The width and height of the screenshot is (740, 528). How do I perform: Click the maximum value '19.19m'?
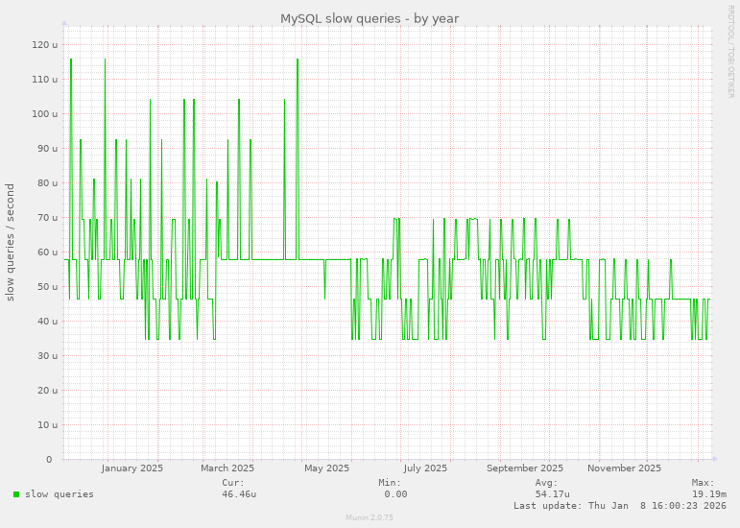pos(709,494)
